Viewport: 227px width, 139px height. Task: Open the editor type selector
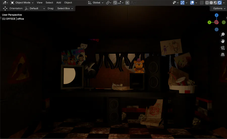(x=5, y=3)
